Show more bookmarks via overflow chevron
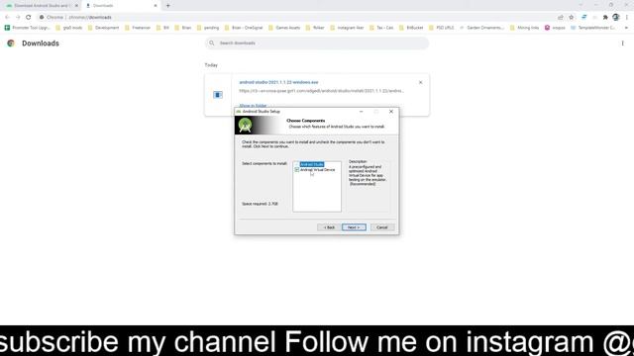634x356 pixels. (626, 28)
